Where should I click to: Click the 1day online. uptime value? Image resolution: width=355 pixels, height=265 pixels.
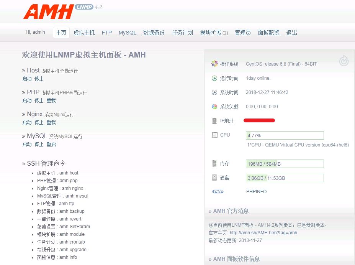pyautogui.click(x=258, y=78)
